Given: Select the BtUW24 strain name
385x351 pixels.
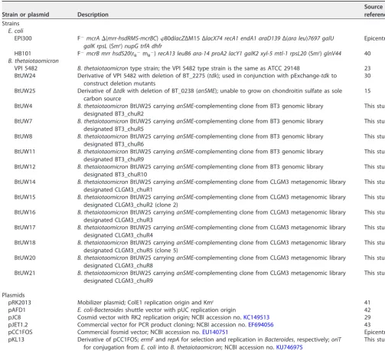Looking at the screenshot, I should coord(24,76).
